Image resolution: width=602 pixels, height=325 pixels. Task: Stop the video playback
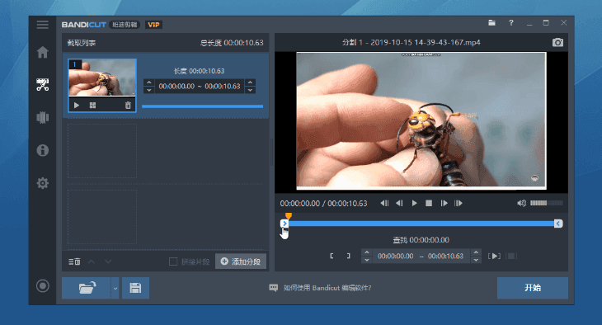click(x=429, y=203)
